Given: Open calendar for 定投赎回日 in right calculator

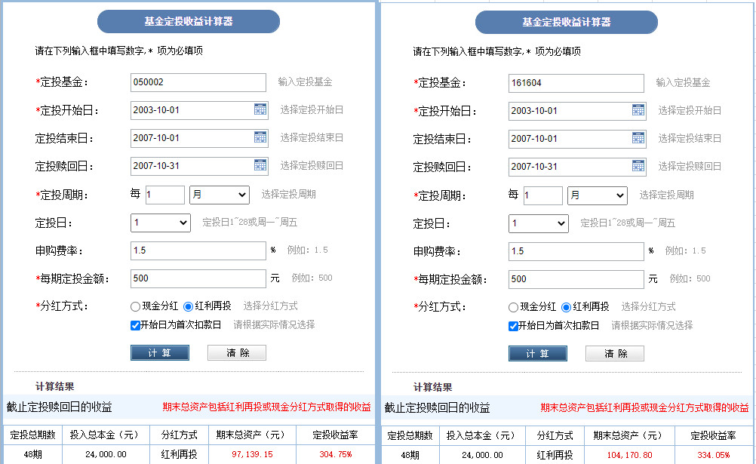Looking at the screenshot, I should click(638, 167).
